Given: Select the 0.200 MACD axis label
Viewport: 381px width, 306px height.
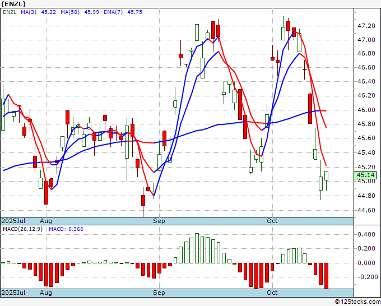Looking at the screenshot, I should [366, 249].
